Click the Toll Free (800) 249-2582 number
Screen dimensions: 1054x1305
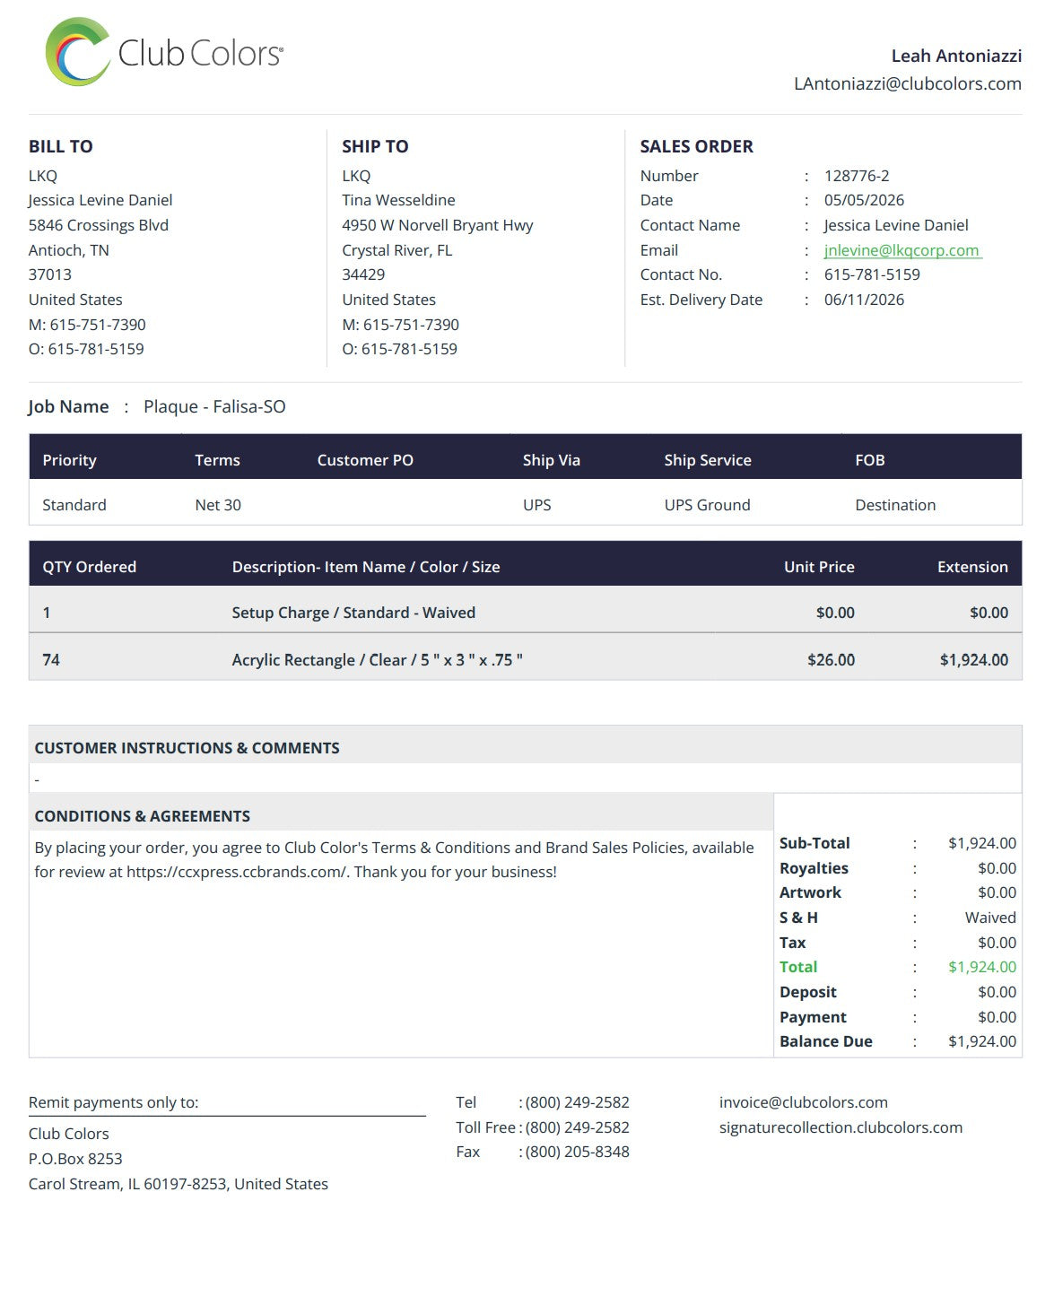click(577, 1127)
